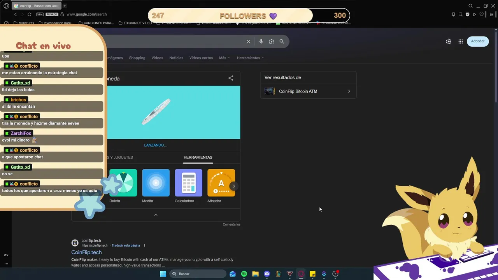This screenshot has height=280, width=498.
Task: Open the ad blocker shield icon
Action: click(x=468, y=14)
